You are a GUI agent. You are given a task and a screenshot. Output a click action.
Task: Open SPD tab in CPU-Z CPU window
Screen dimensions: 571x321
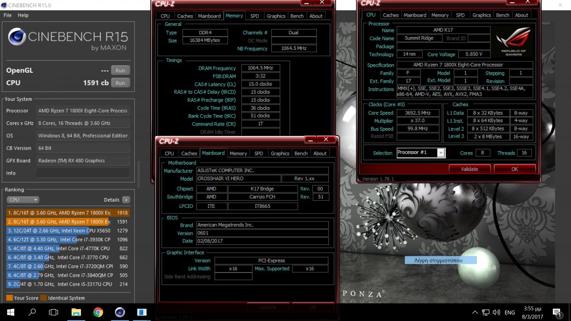460,15
